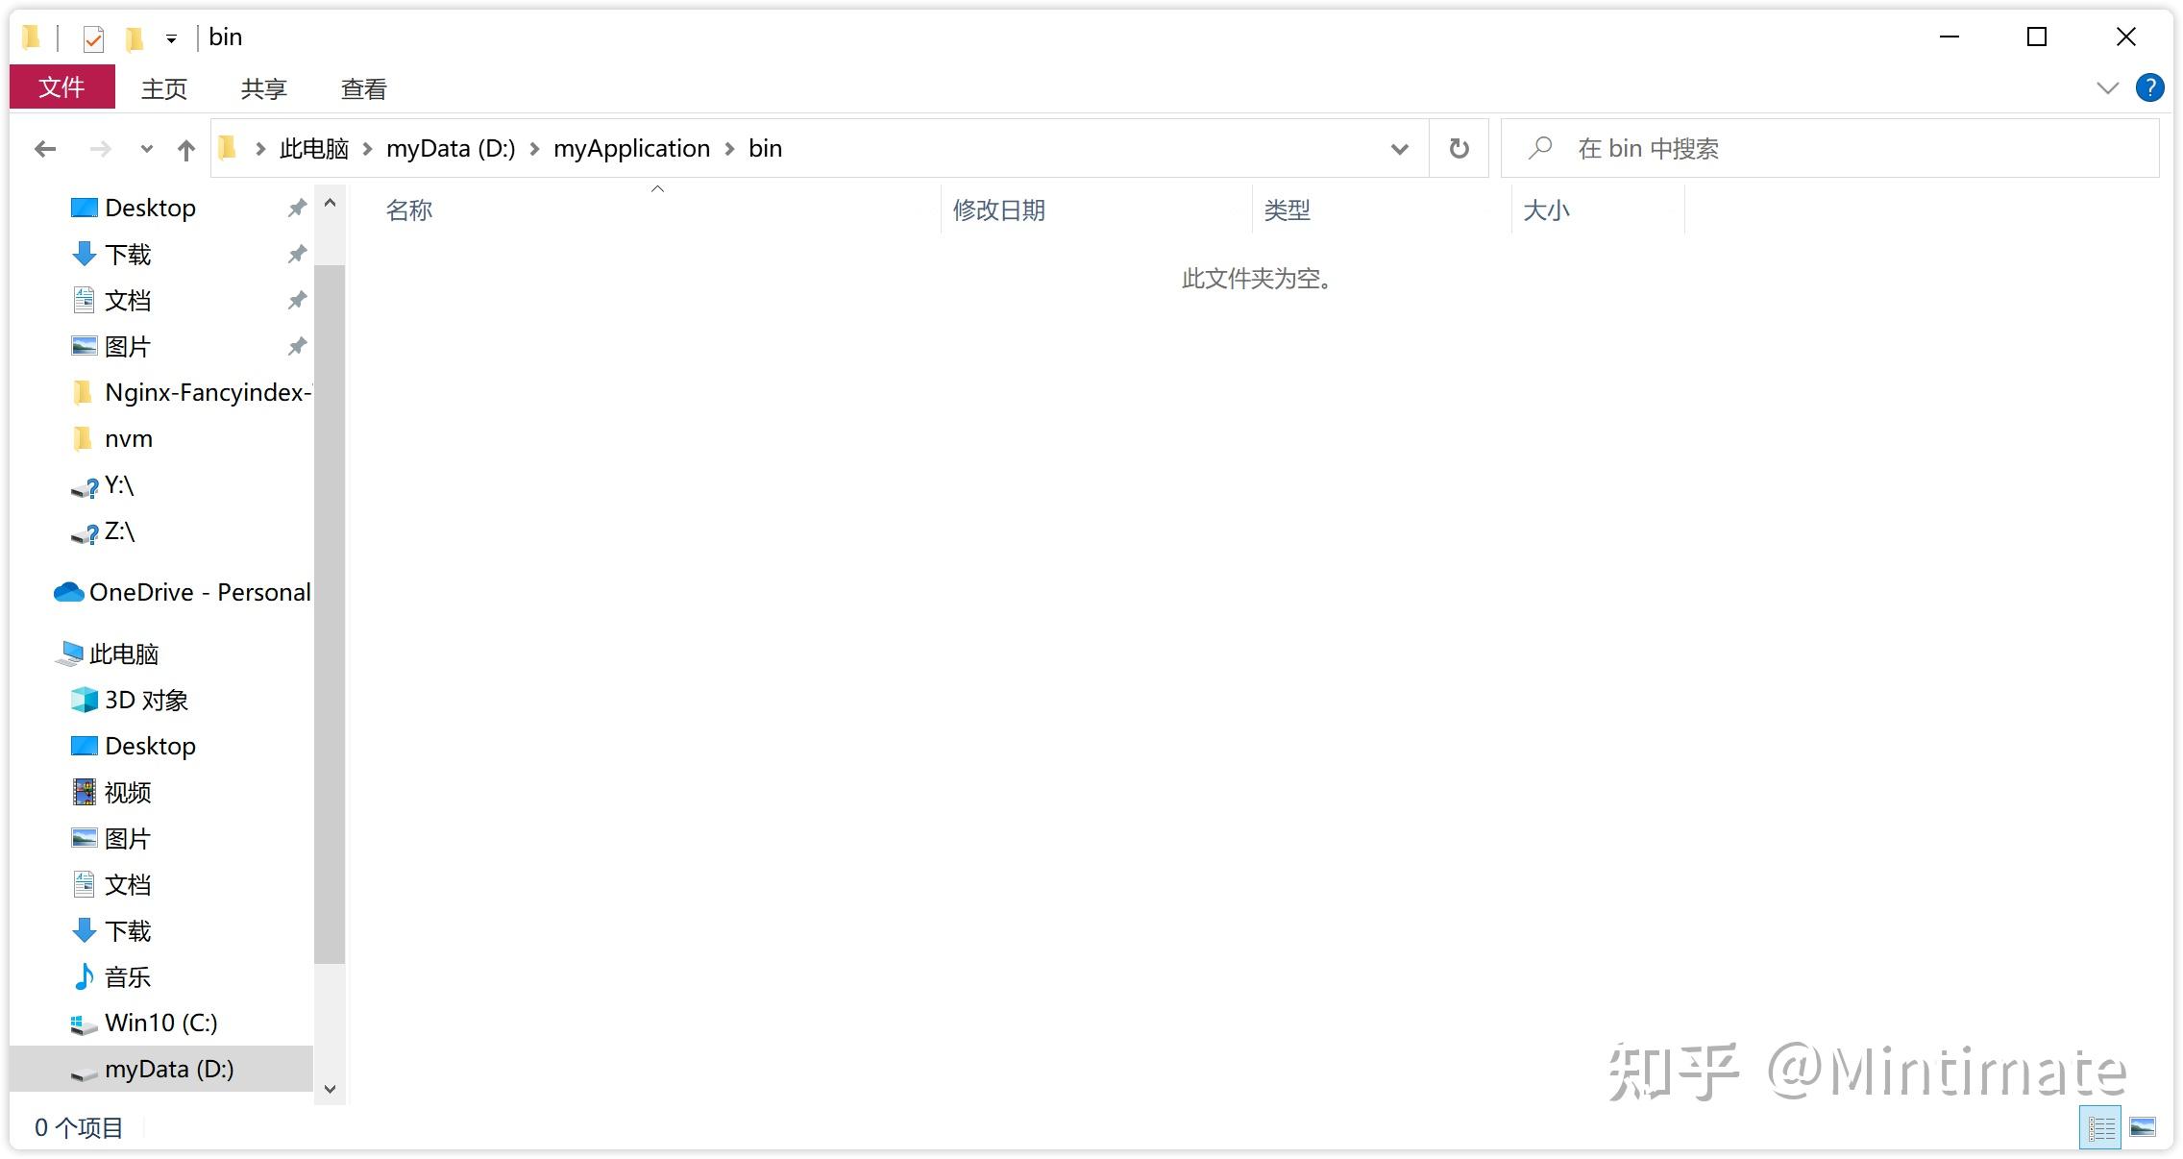Refresh the bin folder view

pyautogui.click(x=1459, y=149)
